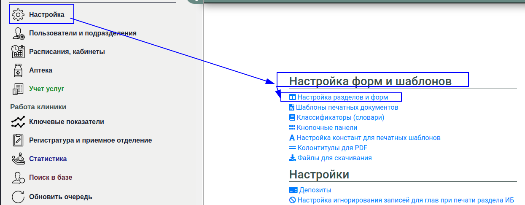Open Файлы для скачивания link

coord(334,158)
